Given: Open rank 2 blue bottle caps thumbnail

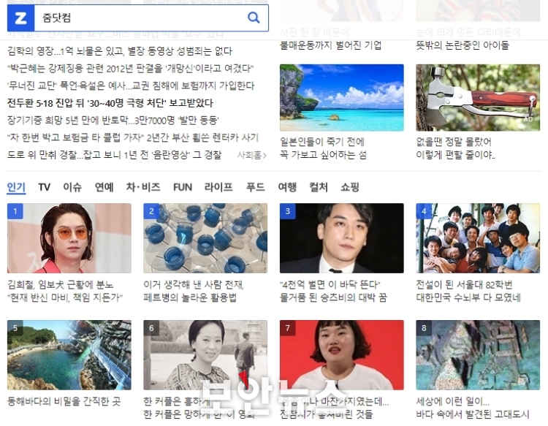Looking at the screenshot, I should tap(205, 238).
